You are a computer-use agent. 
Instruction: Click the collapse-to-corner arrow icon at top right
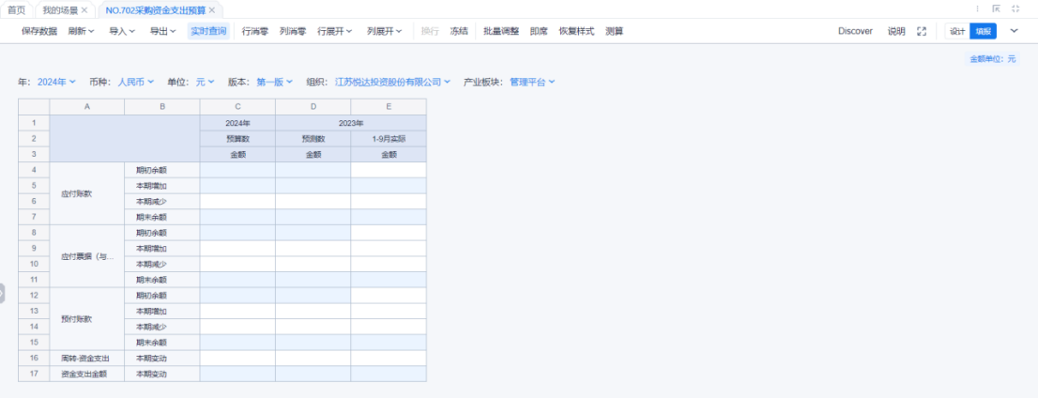click(x=996, y=8)
